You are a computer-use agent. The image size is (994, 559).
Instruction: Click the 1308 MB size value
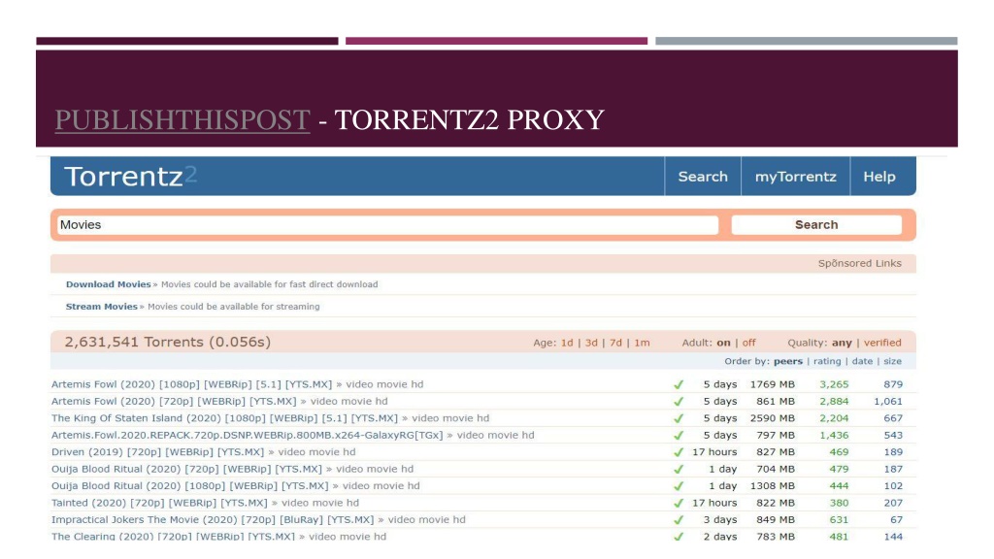click(x=772, y=486)
